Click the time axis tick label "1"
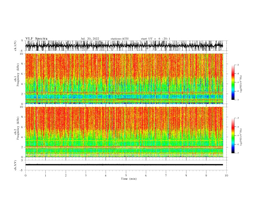Viewport: 255px width, 197px height. [46, 175]
